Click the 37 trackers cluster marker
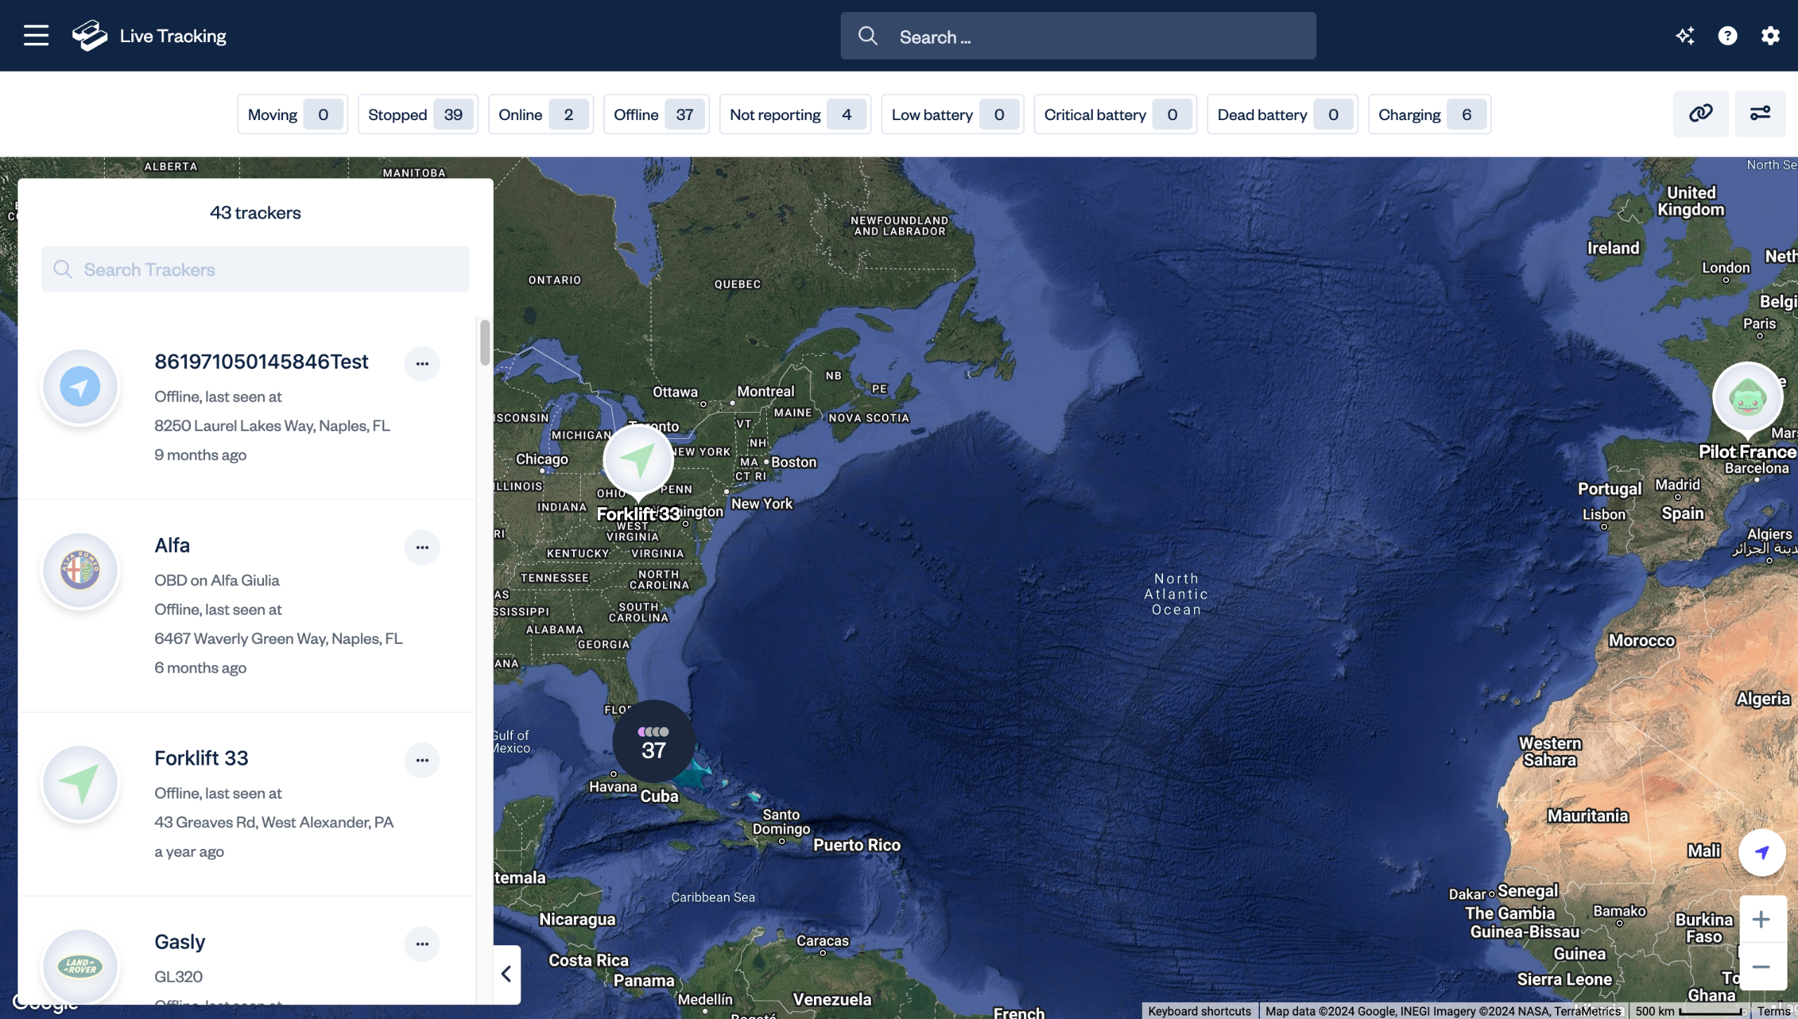1798x1019 pixels. click(x=653, y=742)
